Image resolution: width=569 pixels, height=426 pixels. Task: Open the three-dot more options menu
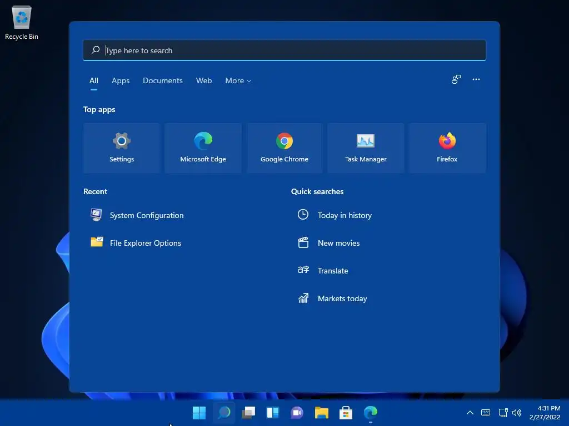tap(476, 79)
